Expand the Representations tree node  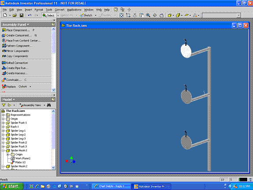[3, 115]
